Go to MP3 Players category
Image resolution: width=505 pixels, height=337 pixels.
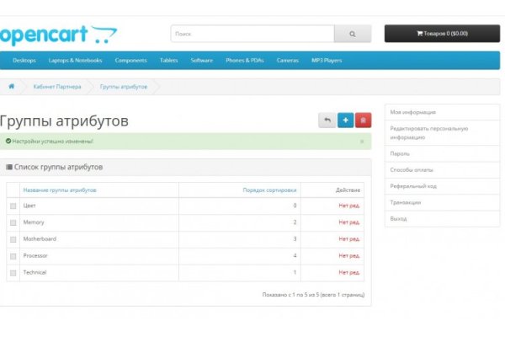coord(328,61)
